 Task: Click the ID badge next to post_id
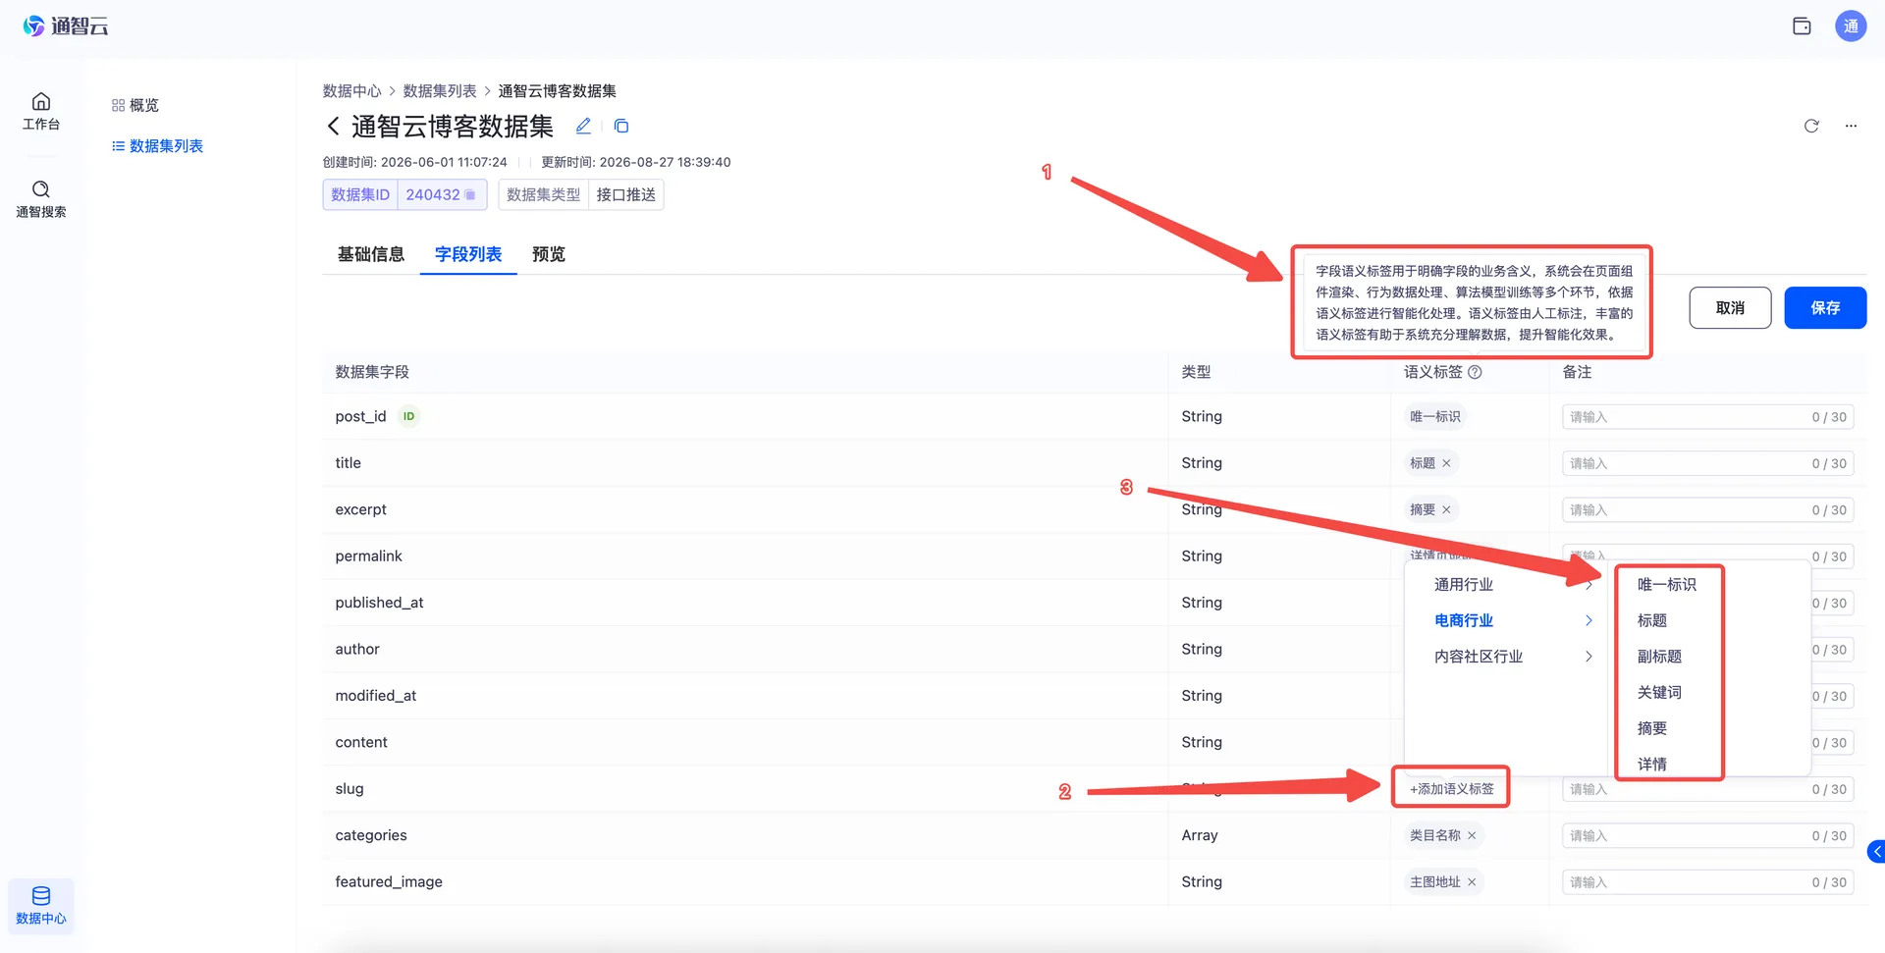(x=408, y=416)
